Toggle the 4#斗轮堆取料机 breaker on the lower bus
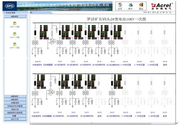The height and width of the screenshot is (126, 179). pos(112,83)
